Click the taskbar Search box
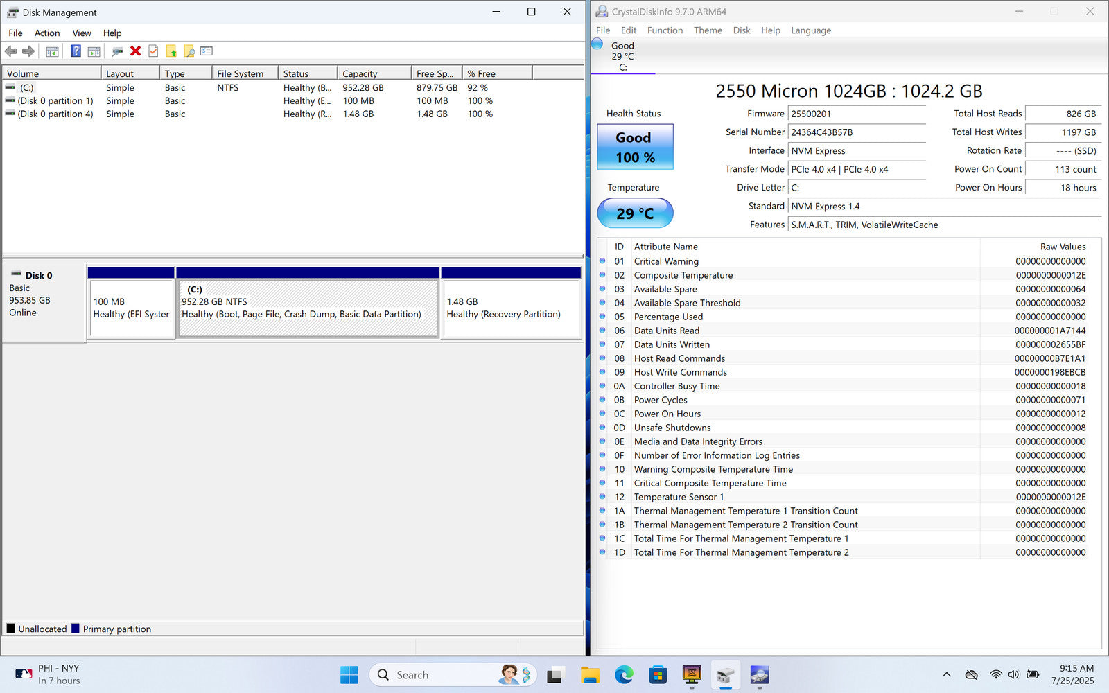1109x693 pixels. click(454, 675)
